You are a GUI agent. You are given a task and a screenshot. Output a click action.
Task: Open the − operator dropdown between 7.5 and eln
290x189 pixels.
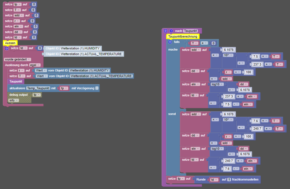click(x=236, y=104)
